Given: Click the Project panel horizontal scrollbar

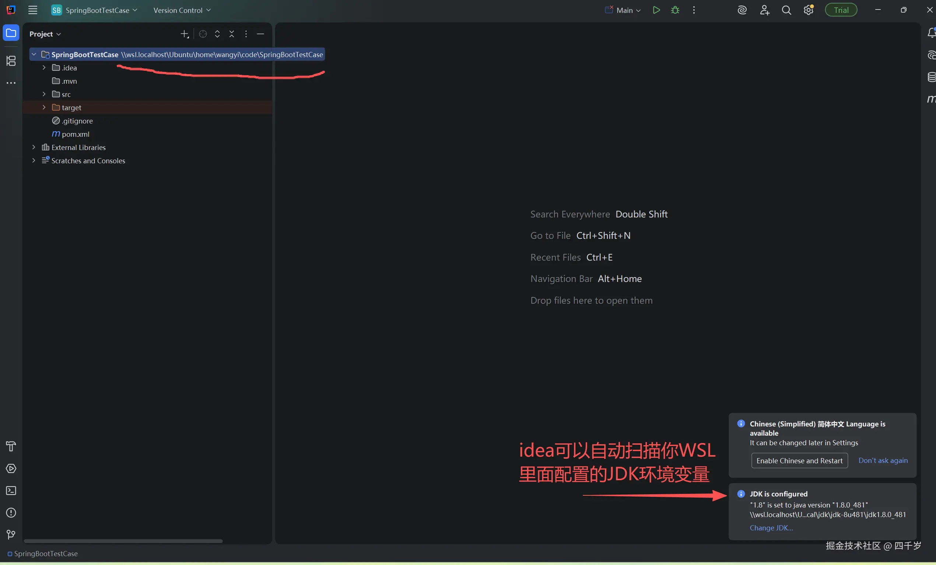Looking at the screenshot, I should pyautogui.click(x=123, y=541).
